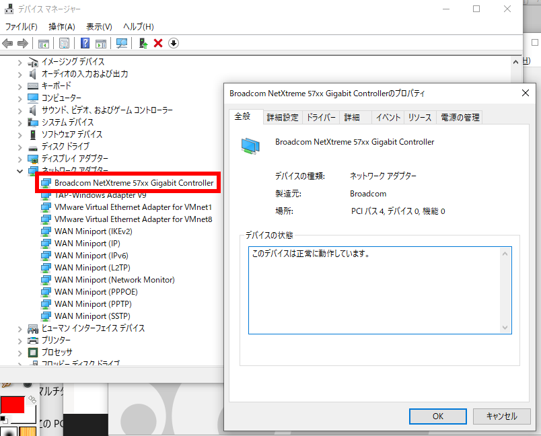
Task: Switch to the リソース tab
Action: click(420, 118)
